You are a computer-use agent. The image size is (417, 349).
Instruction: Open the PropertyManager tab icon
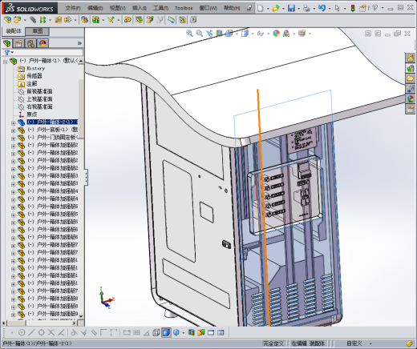pyautogui.click(x=18, y=43)
